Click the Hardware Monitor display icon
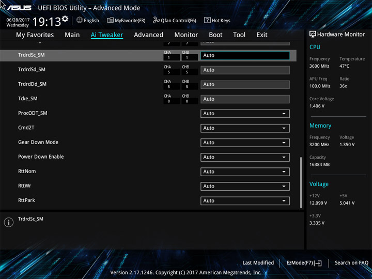The width and height of the screenshot is (372, 279). pyautogui.click(x=313, y=35)
